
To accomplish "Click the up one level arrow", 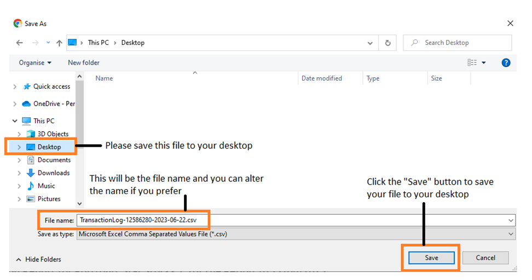I will pyautogui.click(x=59, y=43).
